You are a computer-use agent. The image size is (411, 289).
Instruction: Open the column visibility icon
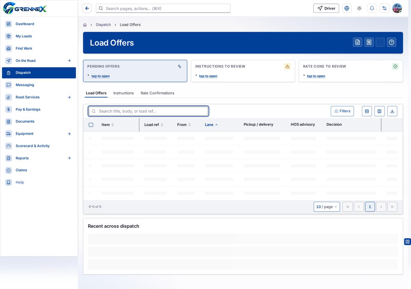pyautogui.click(x=380, y=111)
